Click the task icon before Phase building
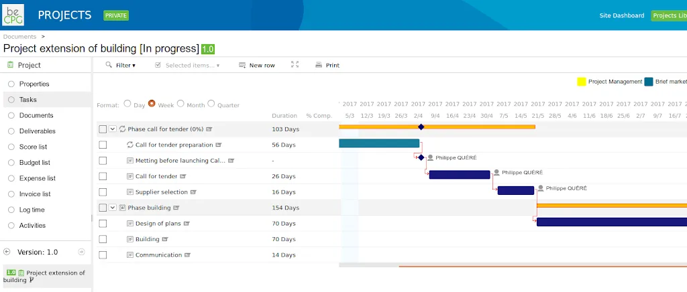Screen dimensions: 687x292 click(122, 208)
